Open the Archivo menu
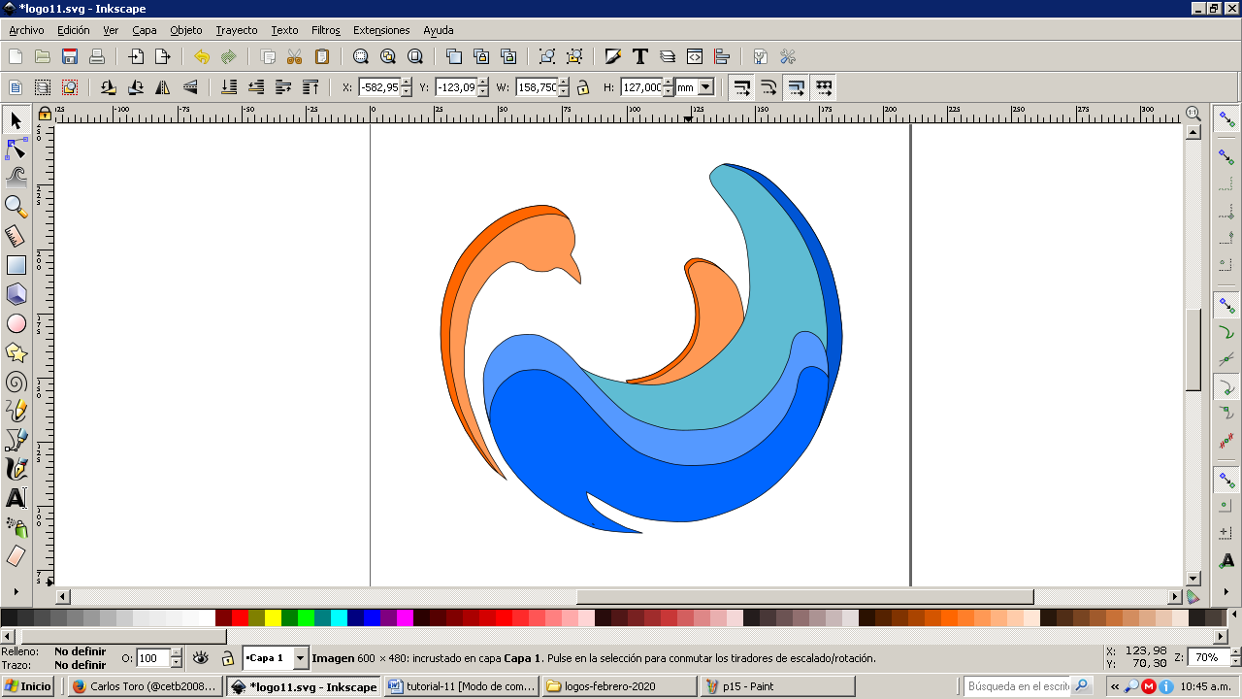 26,30
